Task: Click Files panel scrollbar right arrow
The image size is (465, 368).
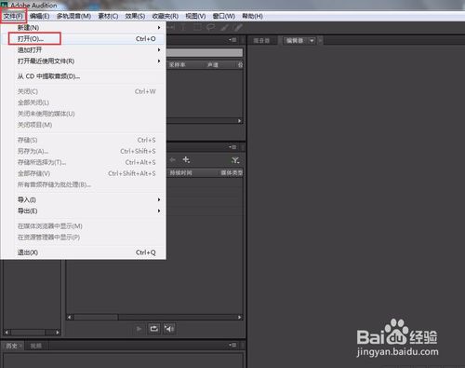Action: point(240,121)
